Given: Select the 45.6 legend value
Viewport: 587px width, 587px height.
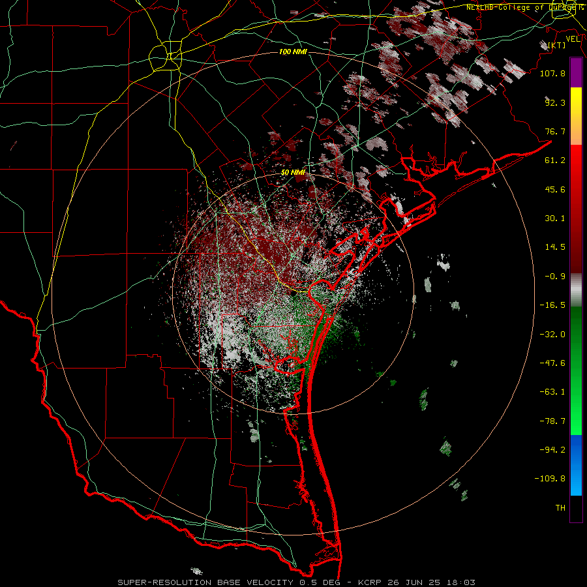Looking at the screenshot, I should 555,189.
